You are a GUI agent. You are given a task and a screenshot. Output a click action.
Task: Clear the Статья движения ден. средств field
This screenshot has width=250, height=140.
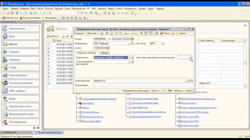point(132,62)
